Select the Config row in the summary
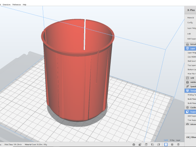Viewport: 196px width, 147px height. (x=190, y=22)
